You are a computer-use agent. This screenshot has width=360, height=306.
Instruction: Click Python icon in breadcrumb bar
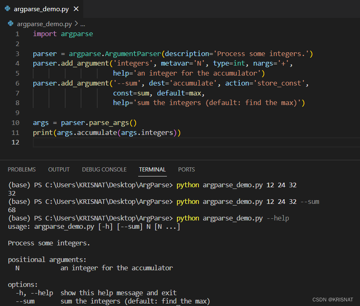point(10,23)
